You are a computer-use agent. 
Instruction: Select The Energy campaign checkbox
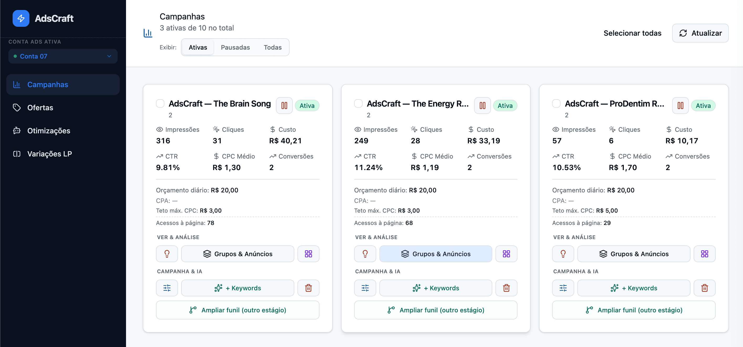358,103
